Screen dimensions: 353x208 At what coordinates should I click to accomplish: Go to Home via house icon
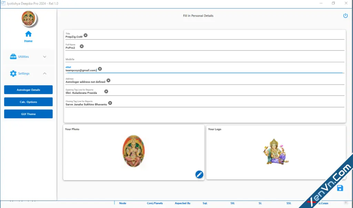click(x=28, y=34)
